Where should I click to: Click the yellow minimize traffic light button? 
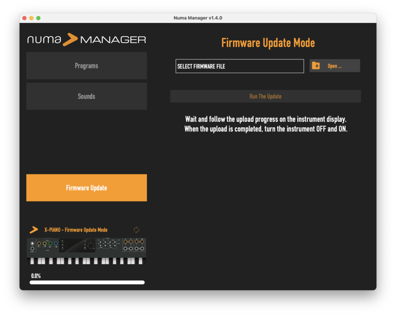pyautogui.click(x=31, y=18)
